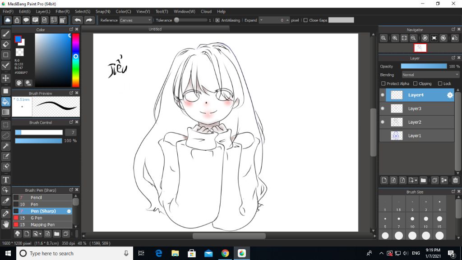Duplicate layer icon in Layer panel
Viewport: 462px width, 260px height.
[434, 180]
